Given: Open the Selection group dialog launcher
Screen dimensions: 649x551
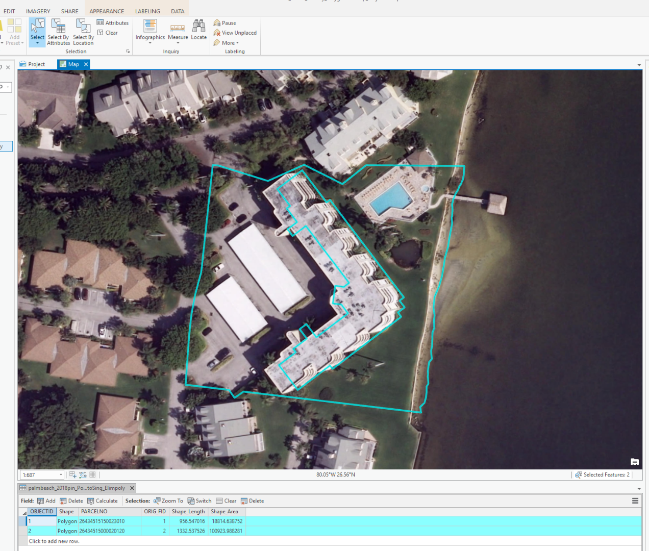Looking at the screenshot, I should (x=128, y=52).
